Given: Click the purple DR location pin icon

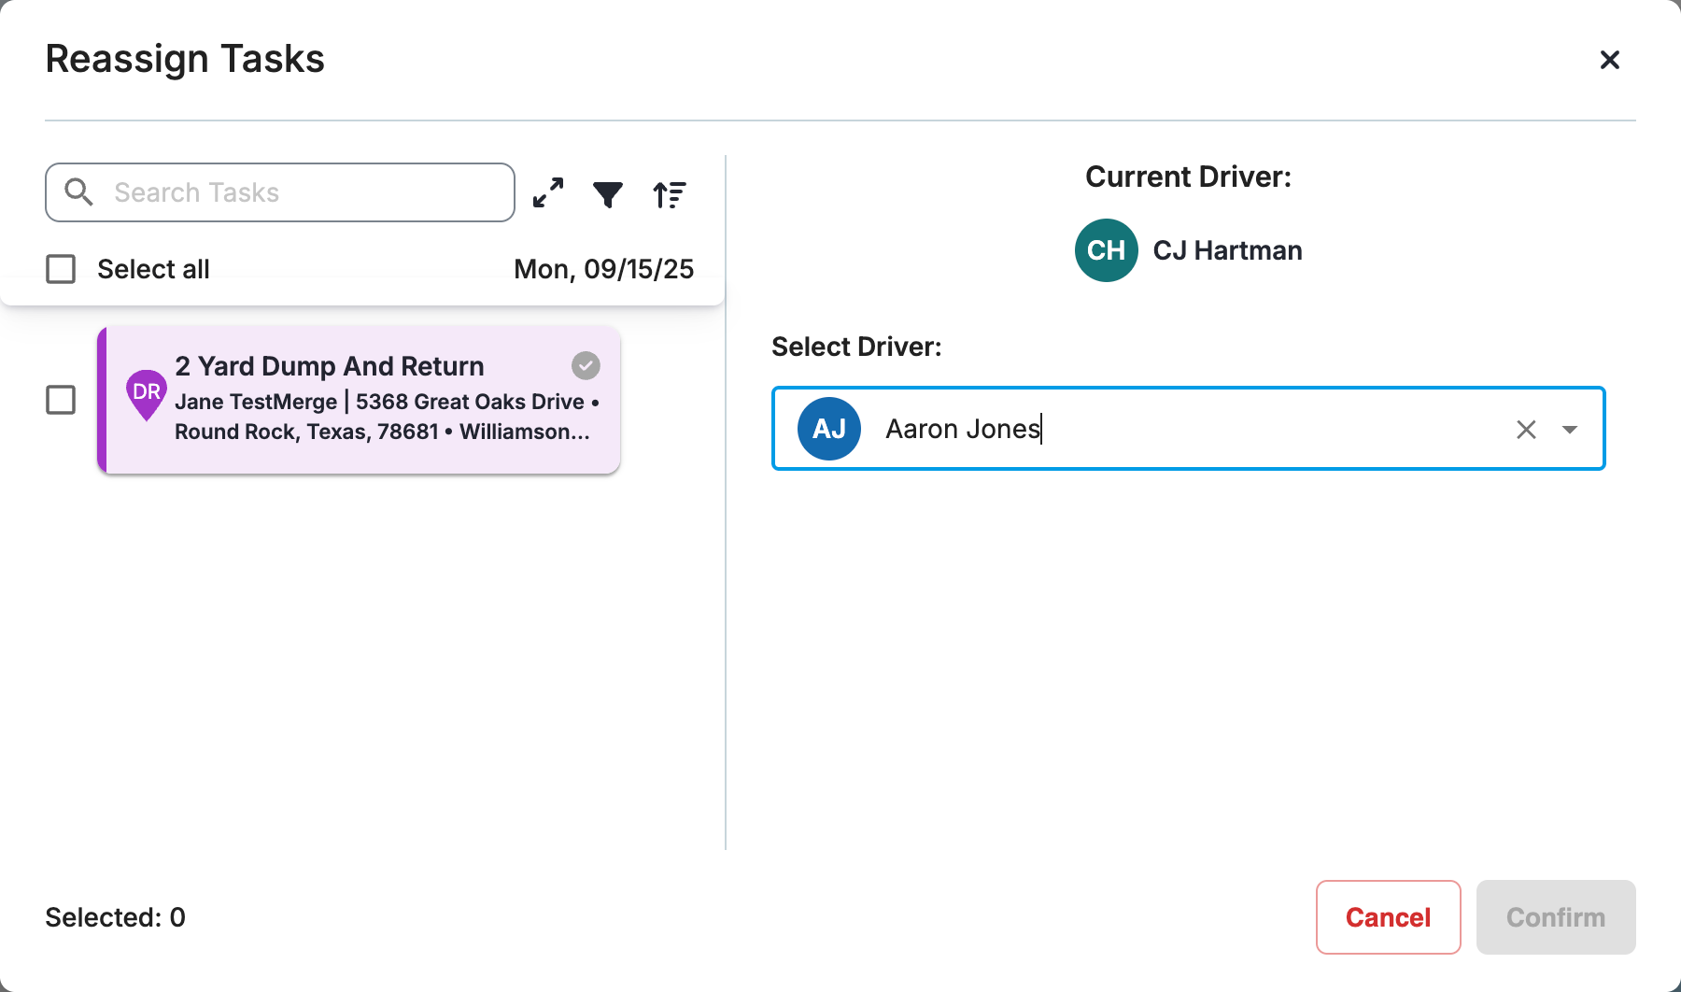Looking at the screenshot, I should pyautogui.click(x=146, y=395).
